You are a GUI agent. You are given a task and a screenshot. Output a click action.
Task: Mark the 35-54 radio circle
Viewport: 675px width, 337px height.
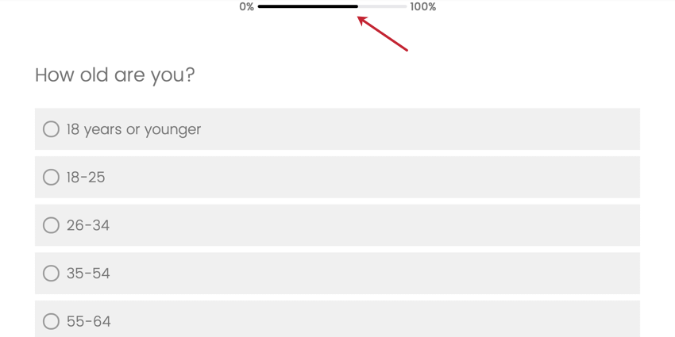[x=51, y=274]
